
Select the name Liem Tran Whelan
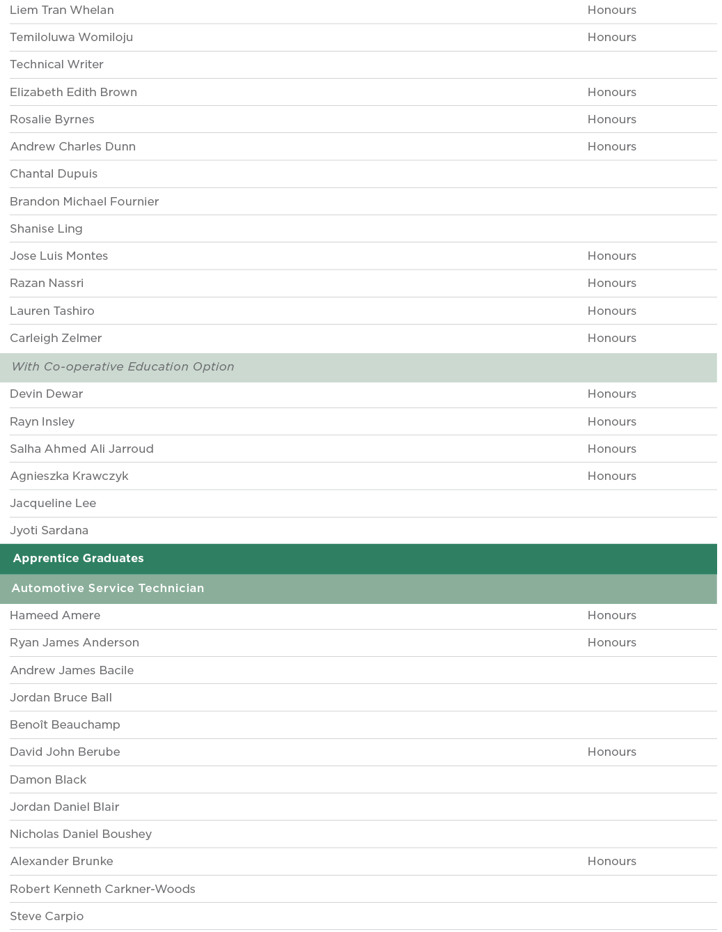click(x=62, y=10)
